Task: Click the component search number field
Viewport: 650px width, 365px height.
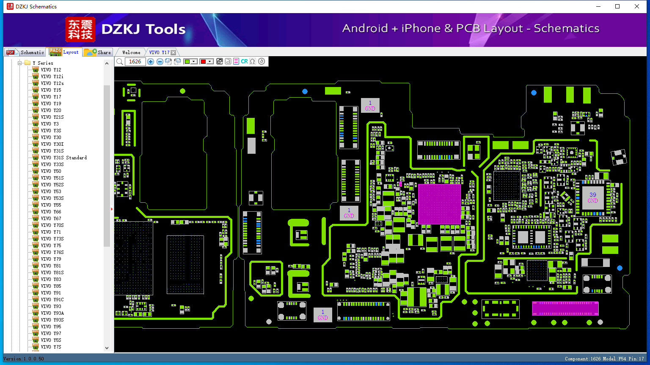Action: (x=135, y=62)
